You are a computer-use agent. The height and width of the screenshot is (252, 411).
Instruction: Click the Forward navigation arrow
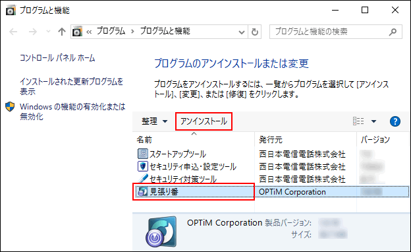(x=33, y=32)
